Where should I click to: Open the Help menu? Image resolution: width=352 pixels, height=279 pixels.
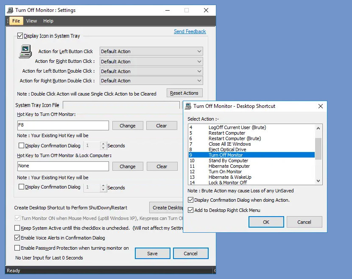pos(48,21)
